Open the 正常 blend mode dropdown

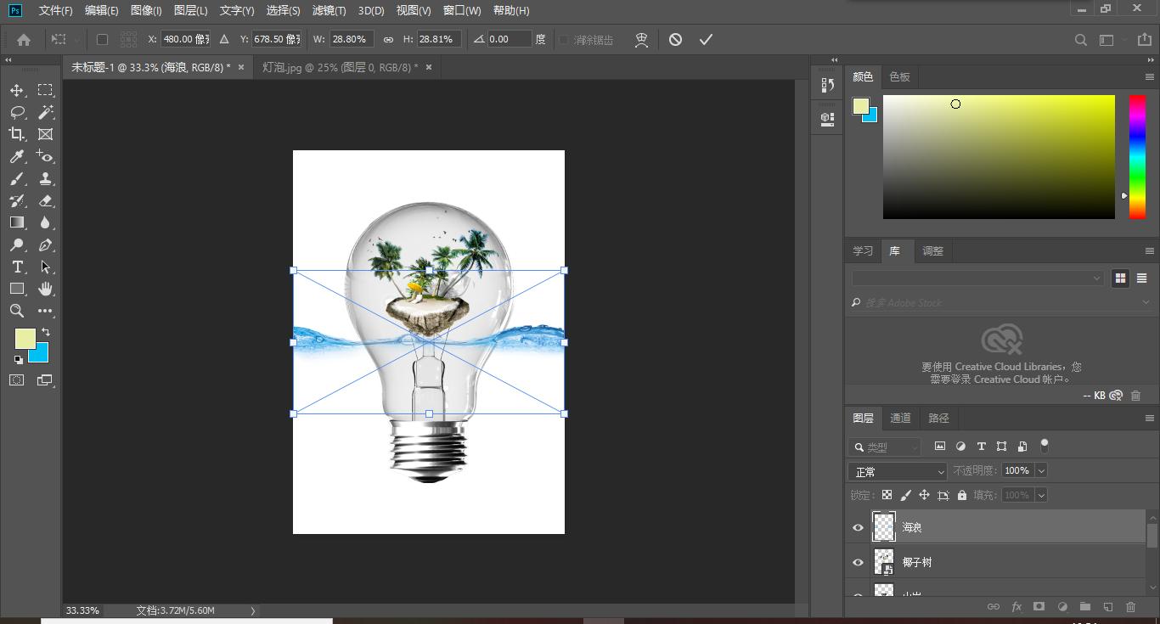(897, 471)
